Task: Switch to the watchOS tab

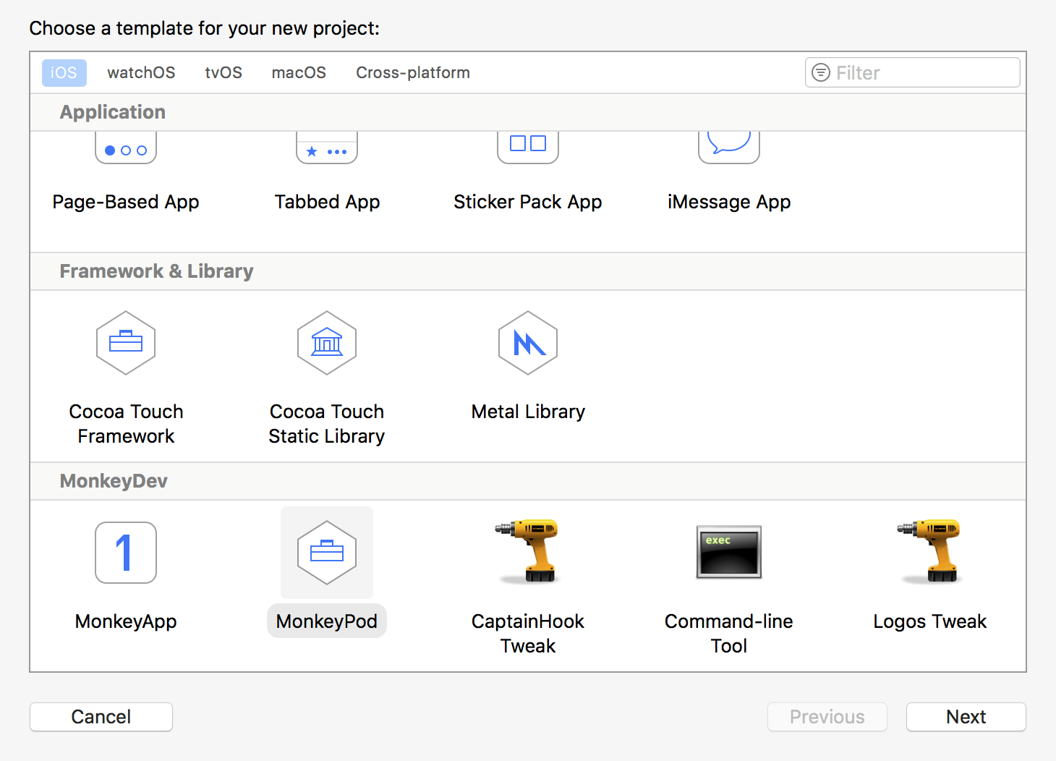Action: pos(141,72)
